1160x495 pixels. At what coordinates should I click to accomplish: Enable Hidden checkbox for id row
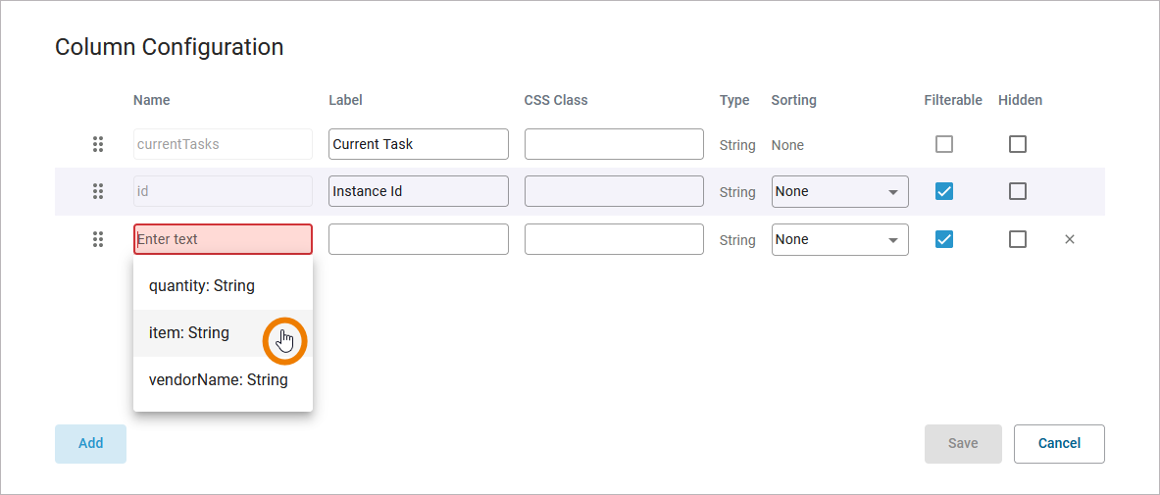(x=1018, y=191)
